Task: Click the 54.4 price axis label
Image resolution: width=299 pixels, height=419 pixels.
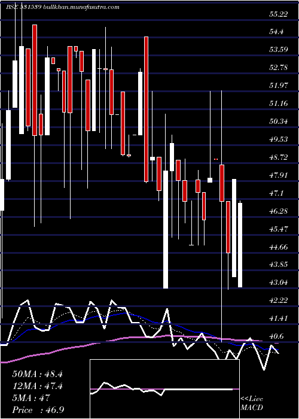Action: (x=277, y=32)
